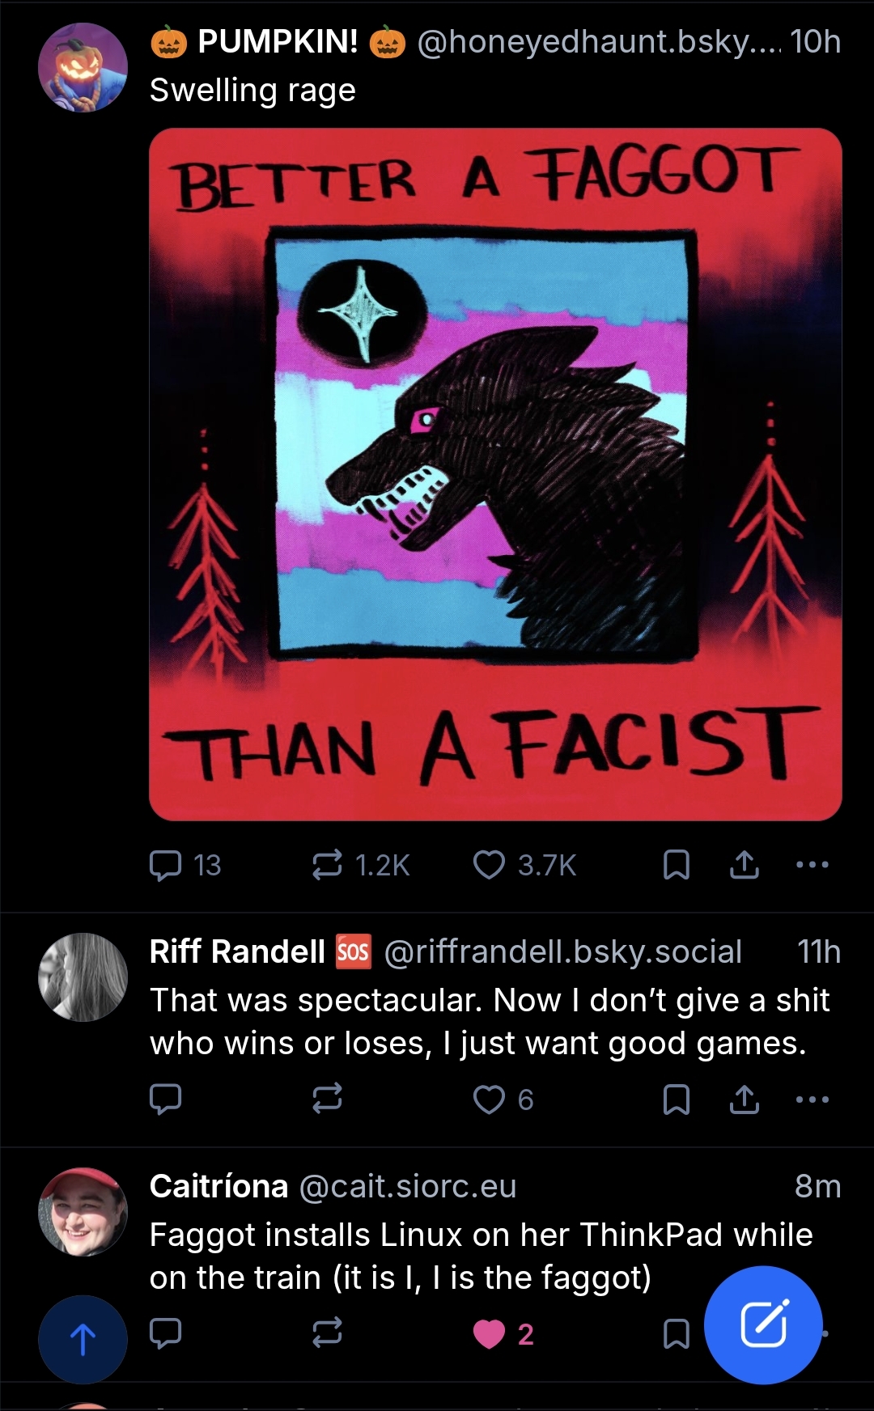Open the wolf artwork image
This screenshot has width=874, height=1411.
pyautogui.click(x=495, y=474)
